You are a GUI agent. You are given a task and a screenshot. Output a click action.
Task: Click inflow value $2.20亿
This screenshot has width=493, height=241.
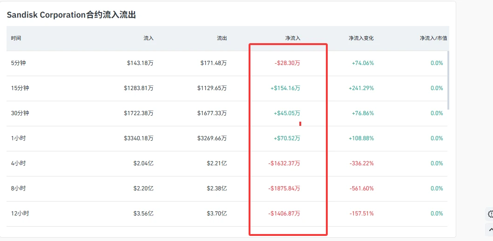coord(143,189)
